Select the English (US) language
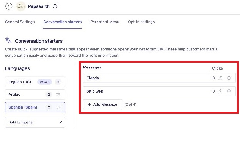This screenshot has height=160, width=240. (20, 82)
